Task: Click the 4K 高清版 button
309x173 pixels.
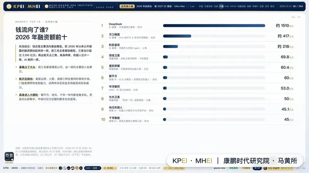Action: (x=110, y=168)
